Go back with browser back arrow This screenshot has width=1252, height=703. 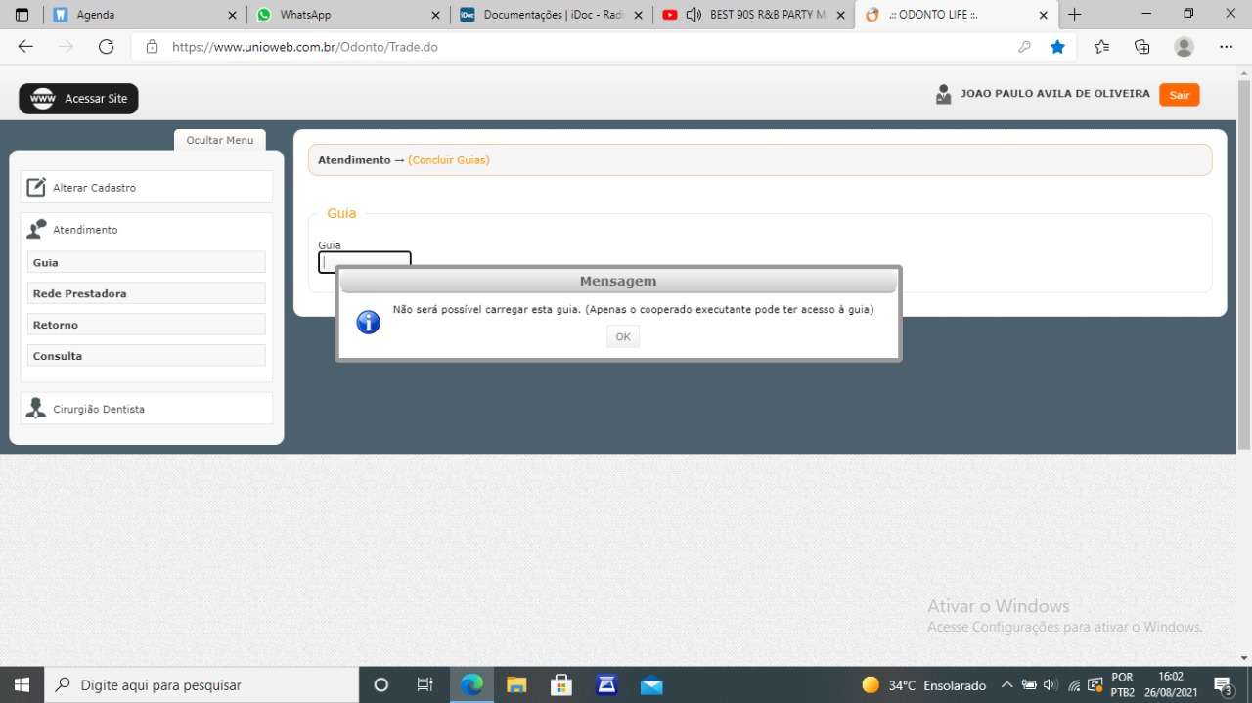[x=25, y=47]
